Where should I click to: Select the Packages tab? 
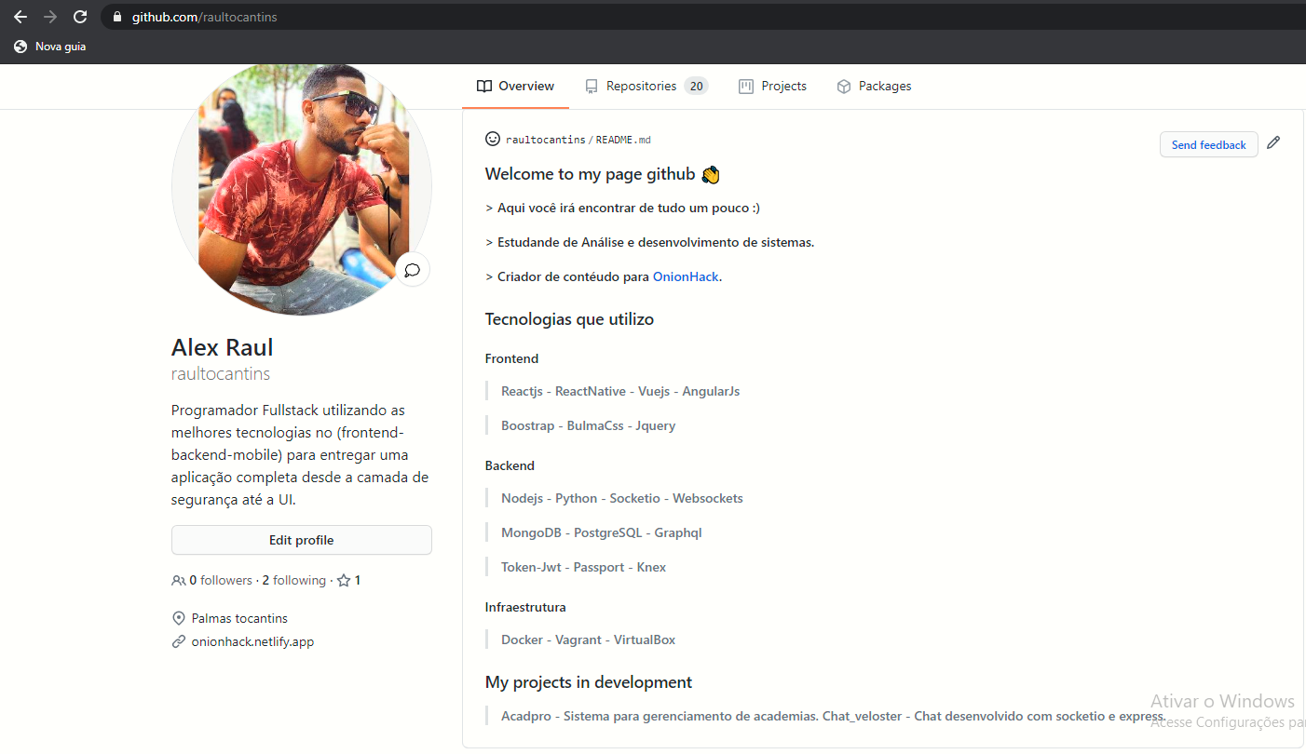[x=883, y=86]
